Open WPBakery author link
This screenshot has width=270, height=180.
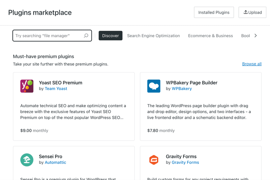click(182, 89)
